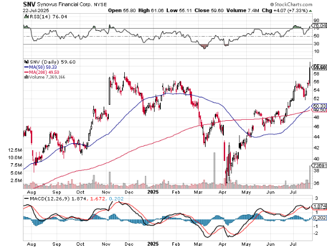Click the 'Volume 7.4M' header value
Viewport: 327px width, 248px height.
coord(243,10)
